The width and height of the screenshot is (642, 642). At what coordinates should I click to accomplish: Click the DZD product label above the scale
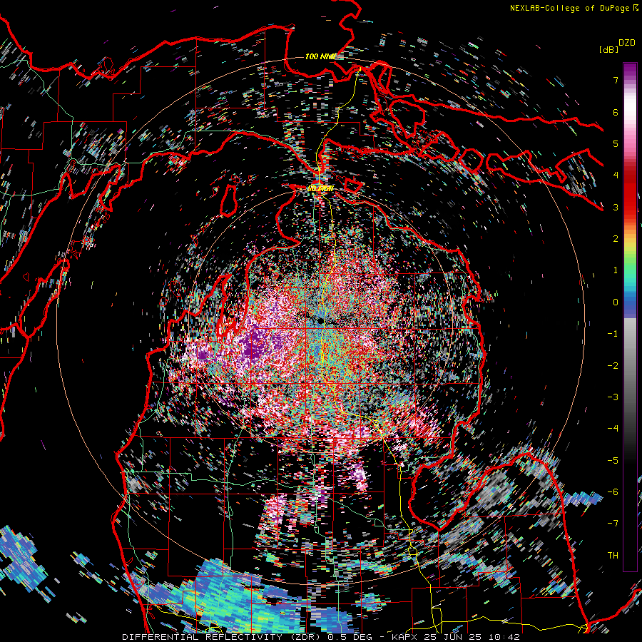[627, 43]
